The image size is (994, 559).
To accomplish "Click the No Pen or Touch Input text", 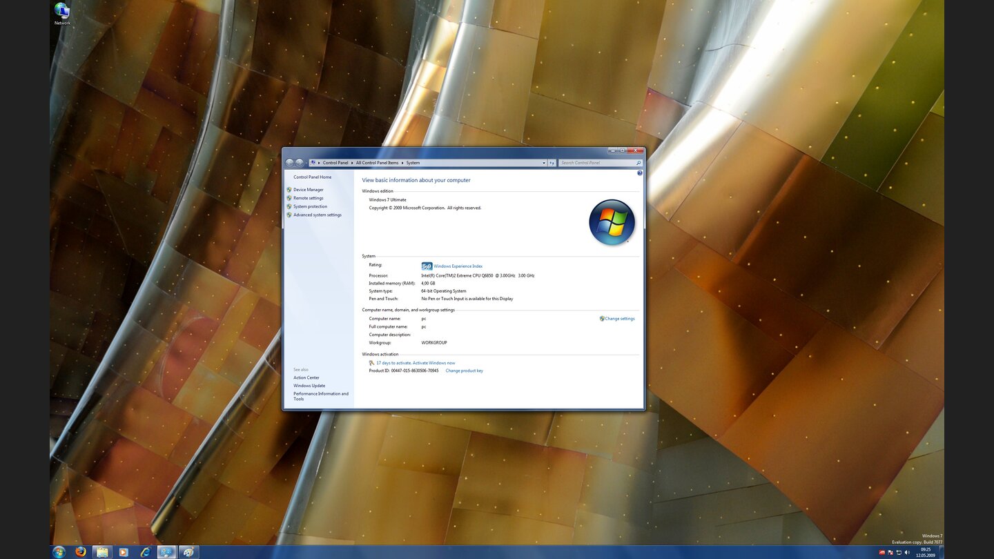I will point(467,299).
